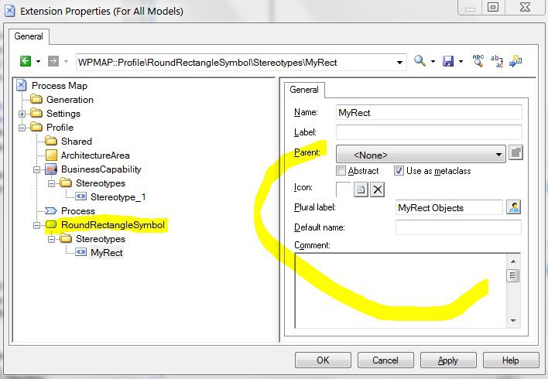Click the Process Map root icon
Screen dimensions: 548x379
pos(22,86)
